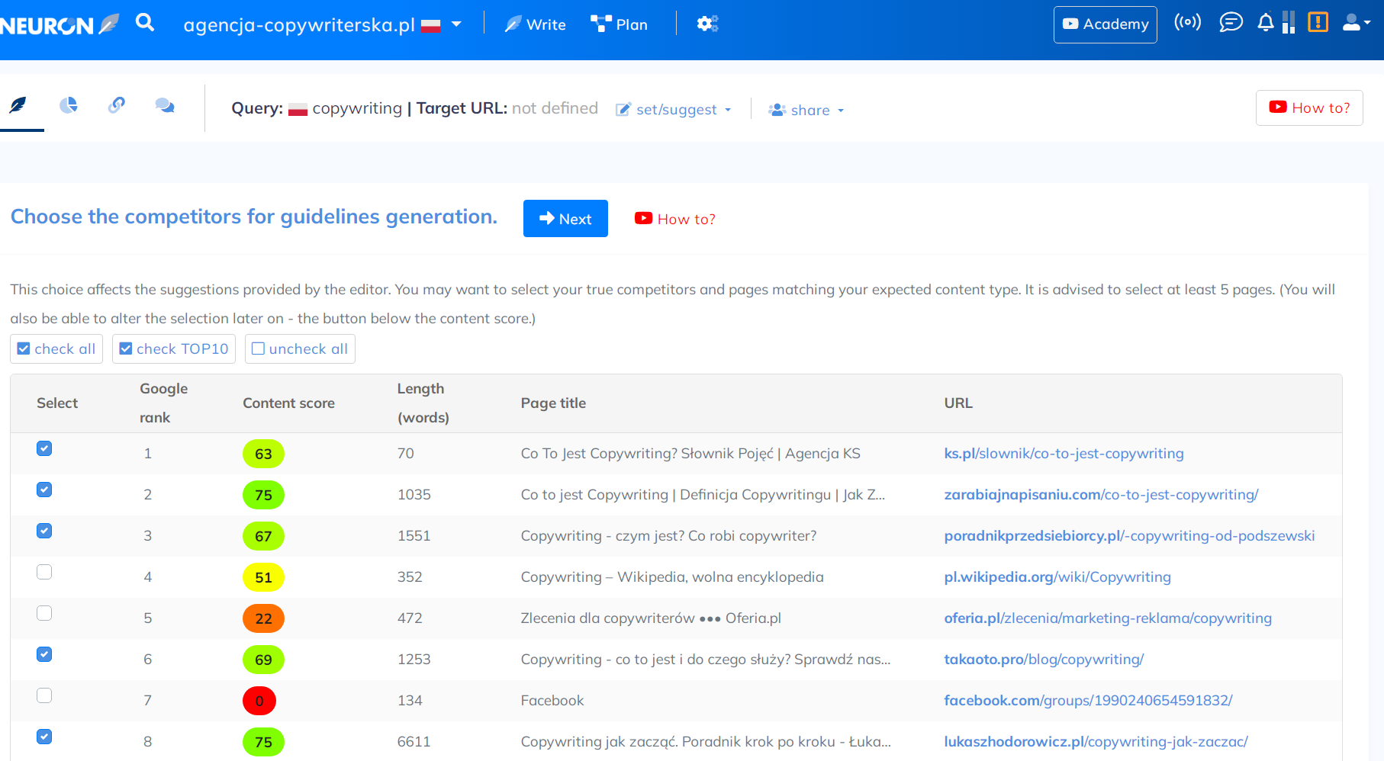Viewport: 1384px width, 761px height.
Task: Open the share dropdown
Action: point(806,111)
